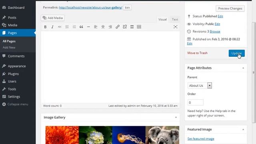Click Edit button next to permalink
The height and width of the screenshot is (144, 256).
coord(127,8)
